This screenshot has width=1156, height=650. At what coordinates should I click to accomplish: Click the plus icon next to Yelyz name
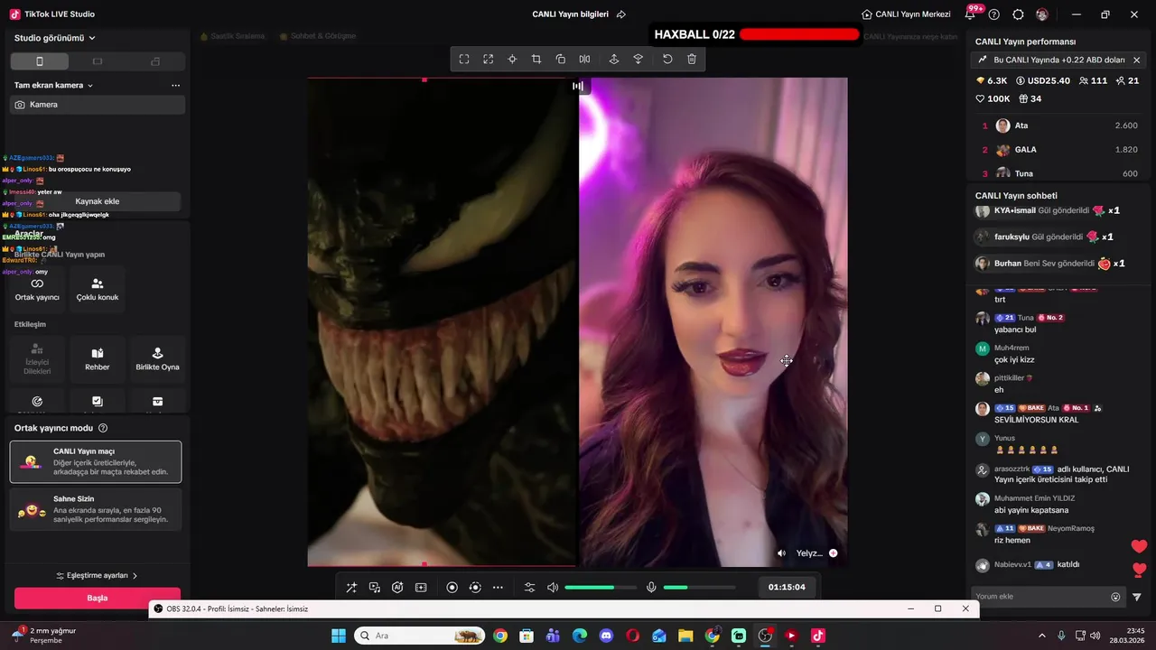(833, 553)
